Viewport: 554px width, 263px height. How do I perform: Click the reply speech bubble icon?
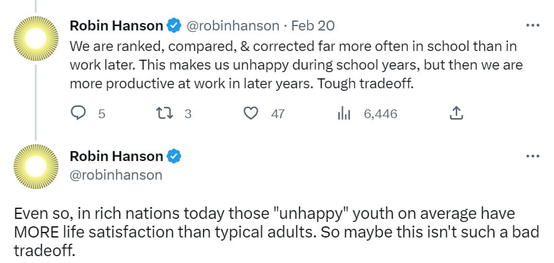78,114
